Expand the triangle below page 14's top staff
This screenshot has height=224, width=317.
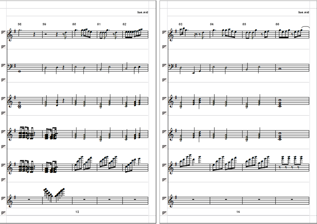coord(164,47)
